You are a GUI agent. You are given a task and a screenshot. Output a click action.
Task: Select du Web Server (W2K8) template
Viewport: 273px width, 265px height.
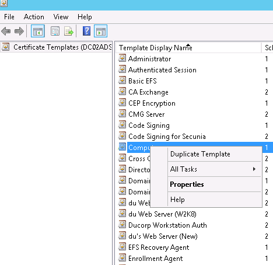pyautogui.click(x=162, y=214)
